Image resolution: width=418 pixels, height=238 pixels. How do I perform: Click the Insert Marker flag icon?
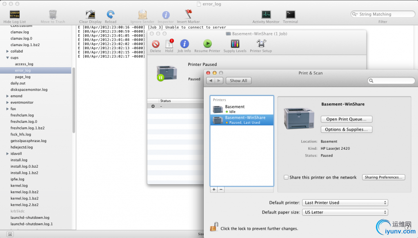pyautogui.click(x=188, y=14)
